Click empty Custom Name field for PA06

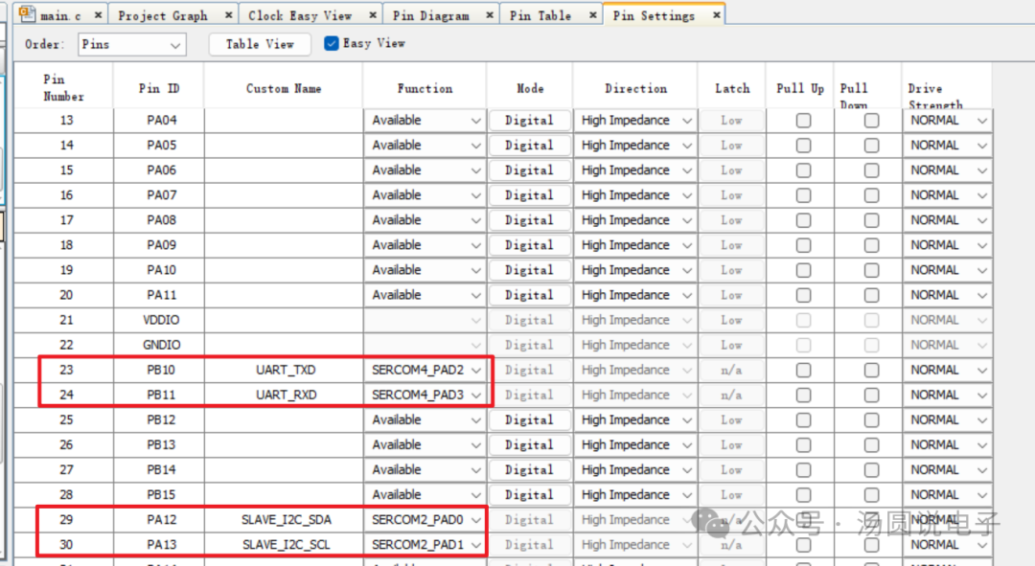pyautogui.click(x=284, y=170)
